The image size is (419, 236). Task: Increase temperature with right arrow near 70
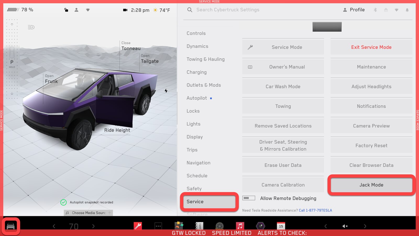coord(93,226)
